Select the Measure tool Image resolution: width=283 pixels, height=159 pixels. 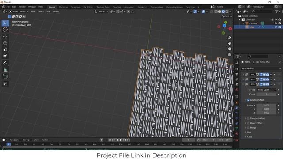(x=5, y=69)
